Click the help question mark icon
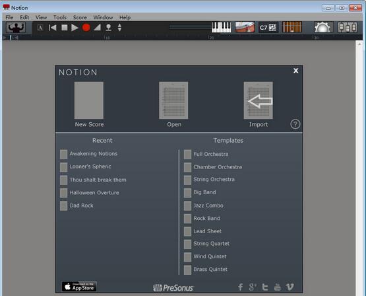Image resolution: width=366 pixels, height=296 pixels. tap(295, 124)
